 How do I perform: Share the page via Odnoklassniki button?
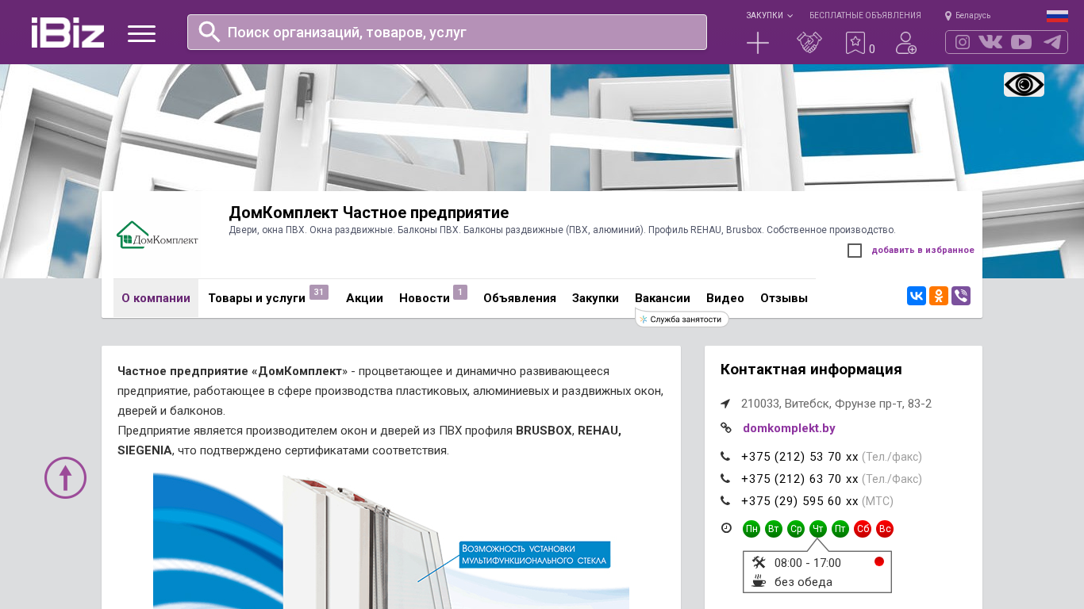point(939,296)
